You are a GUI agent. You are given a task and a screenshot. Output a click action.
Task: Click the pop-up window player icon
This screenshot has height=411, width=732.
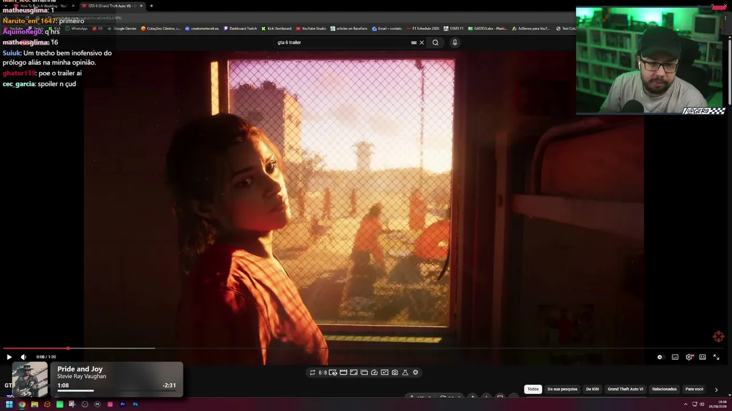point(364,372)
